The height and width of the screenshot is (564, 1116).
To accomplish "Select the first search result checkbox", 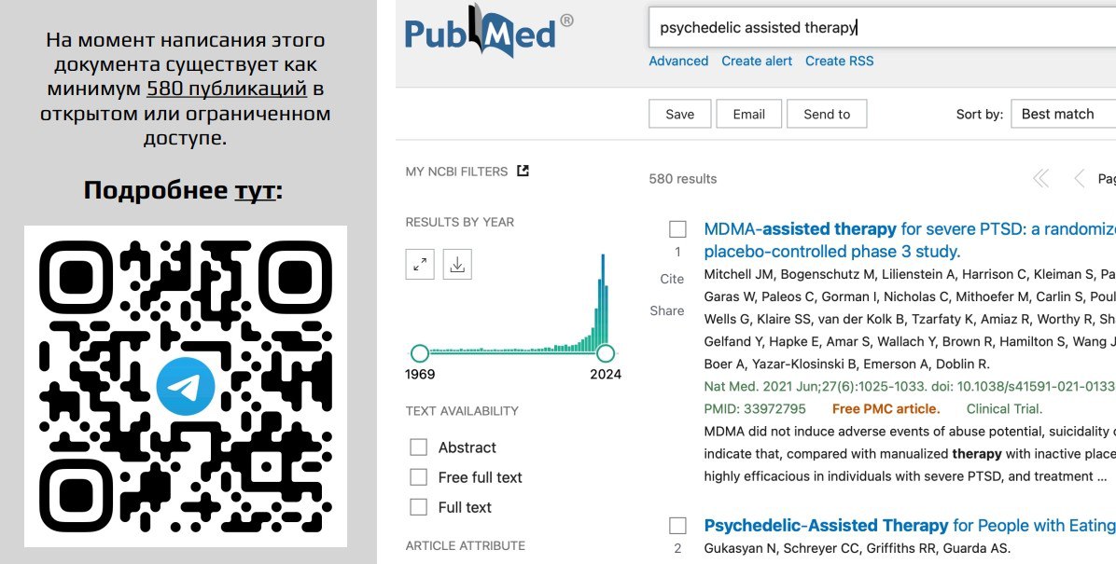I will click(677, 229).
